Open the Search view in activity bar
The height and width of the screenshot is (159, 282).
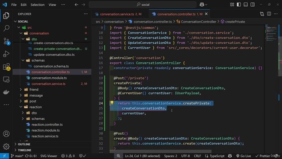6,28
